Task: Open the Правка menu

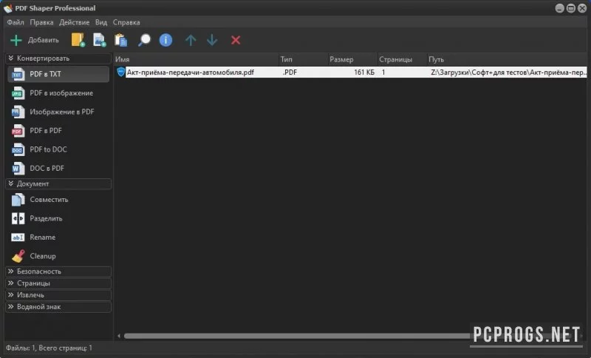Action: (x=41, y=22)
